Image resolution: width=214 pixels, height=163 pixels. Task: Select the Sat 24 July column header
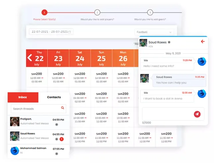pyautogui.click(x=80, y=58)
